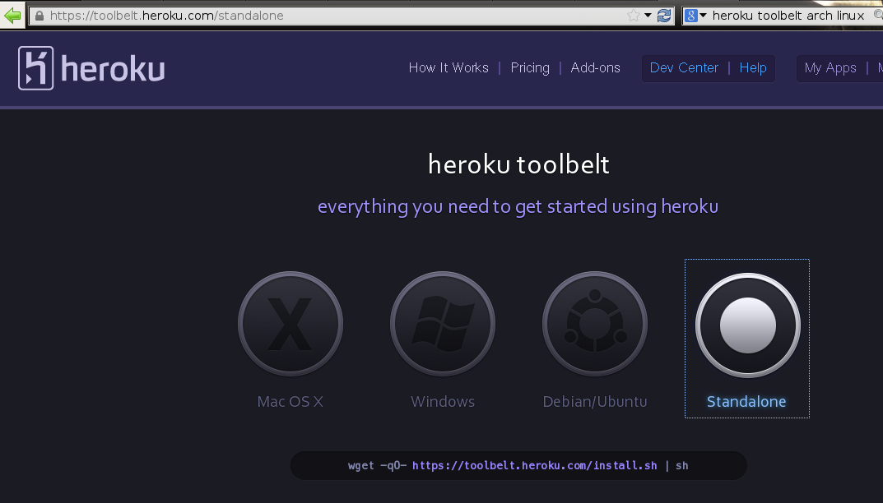Go to Dev Center
The height and width of the screenshot is (503, 883).
[684, 68]
